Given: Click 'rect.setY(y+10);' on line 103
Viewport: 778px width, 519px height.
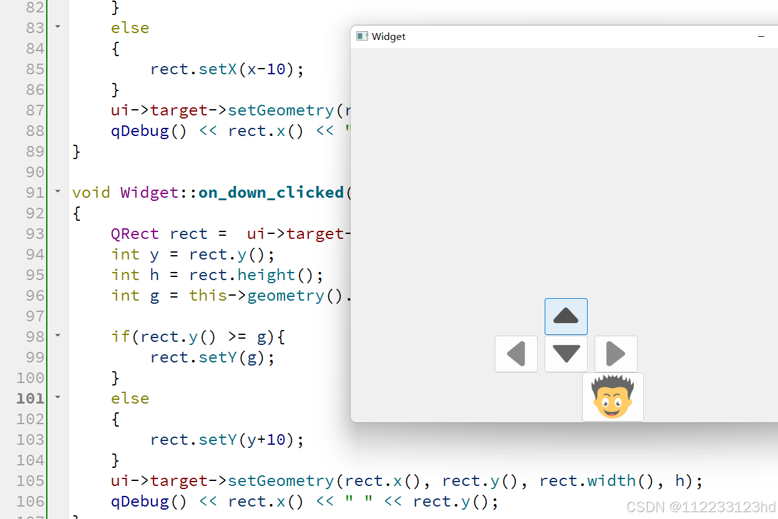Looking at the screenshot, I should pos(227,439).
